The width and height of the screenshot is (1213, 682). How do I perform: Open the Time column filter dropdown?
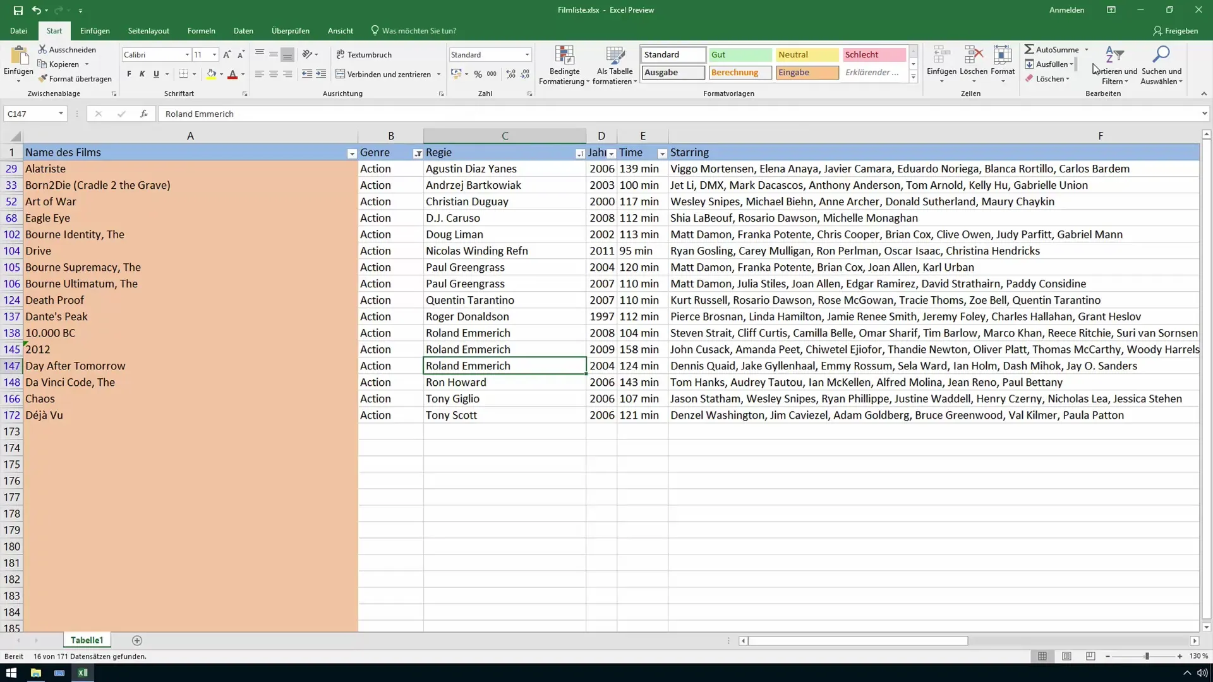pyautogui.click(x=662, y=153)
